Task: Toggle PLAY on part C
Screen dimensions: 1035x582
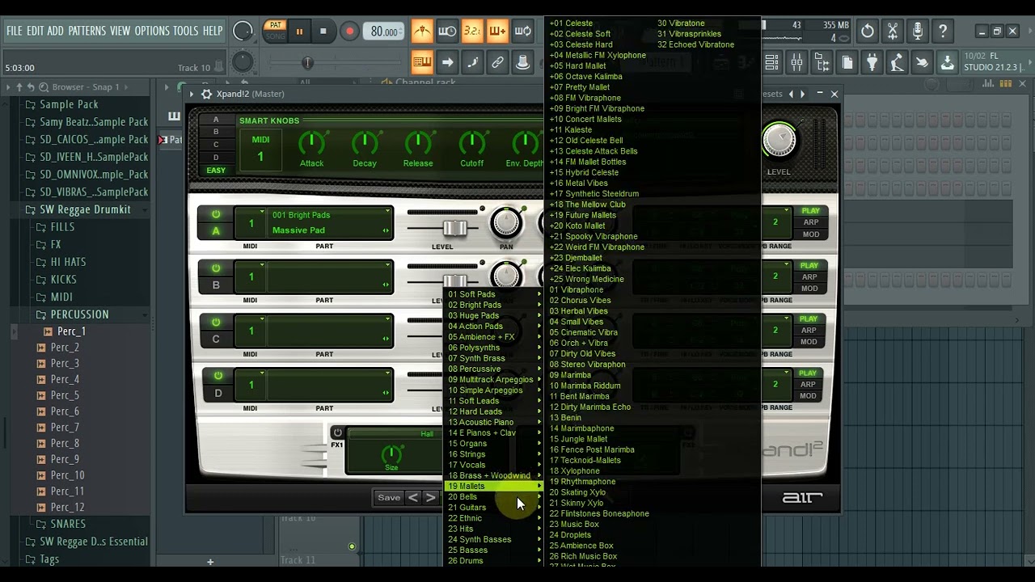Action: (809, 318)
